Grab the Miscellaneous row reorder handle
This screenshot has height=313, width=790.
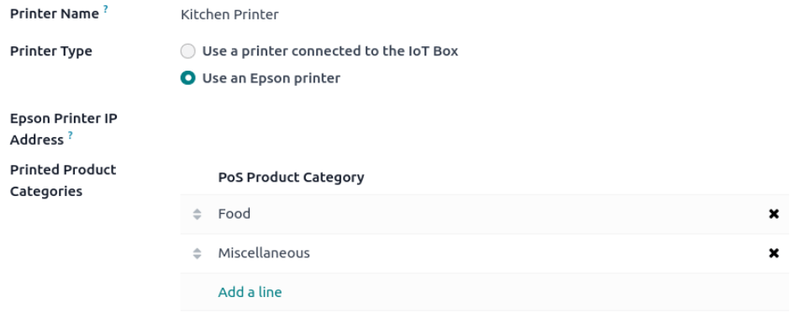pos(197,253)
